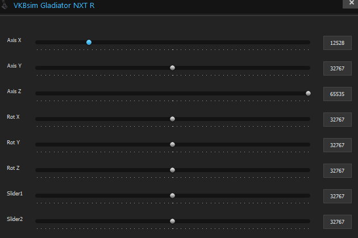Click the Rot Z slider handle
This screenshot has height=238, width=358.
click(172, 170)
